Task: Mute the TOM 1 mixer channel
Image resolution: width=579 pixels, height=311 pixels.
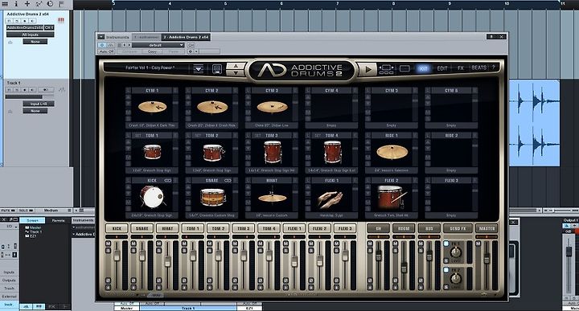Action: point(185,243)
